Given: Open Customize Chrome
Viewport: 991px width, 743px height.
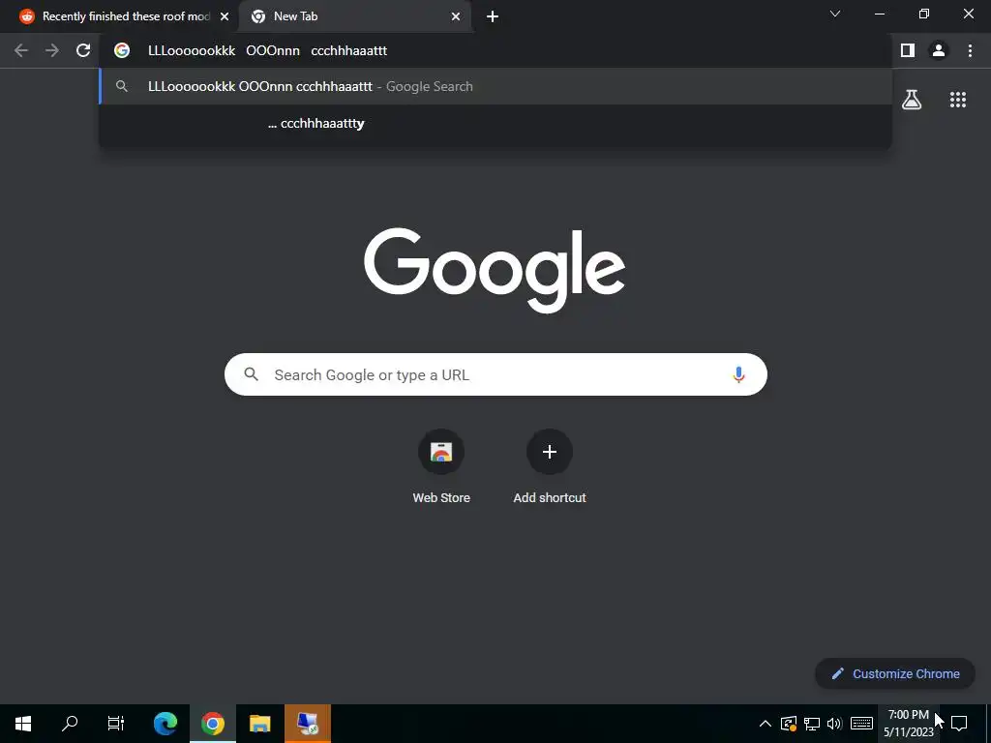Looking at the screenshot, I should 895,673.
